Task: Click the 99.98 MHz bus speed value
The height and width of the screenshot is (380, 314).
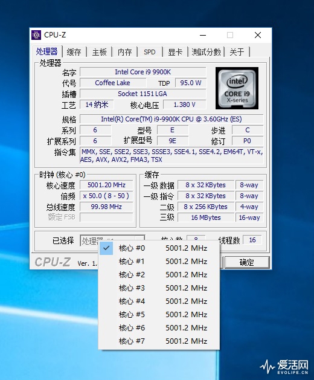Action: tap(106, 207)
